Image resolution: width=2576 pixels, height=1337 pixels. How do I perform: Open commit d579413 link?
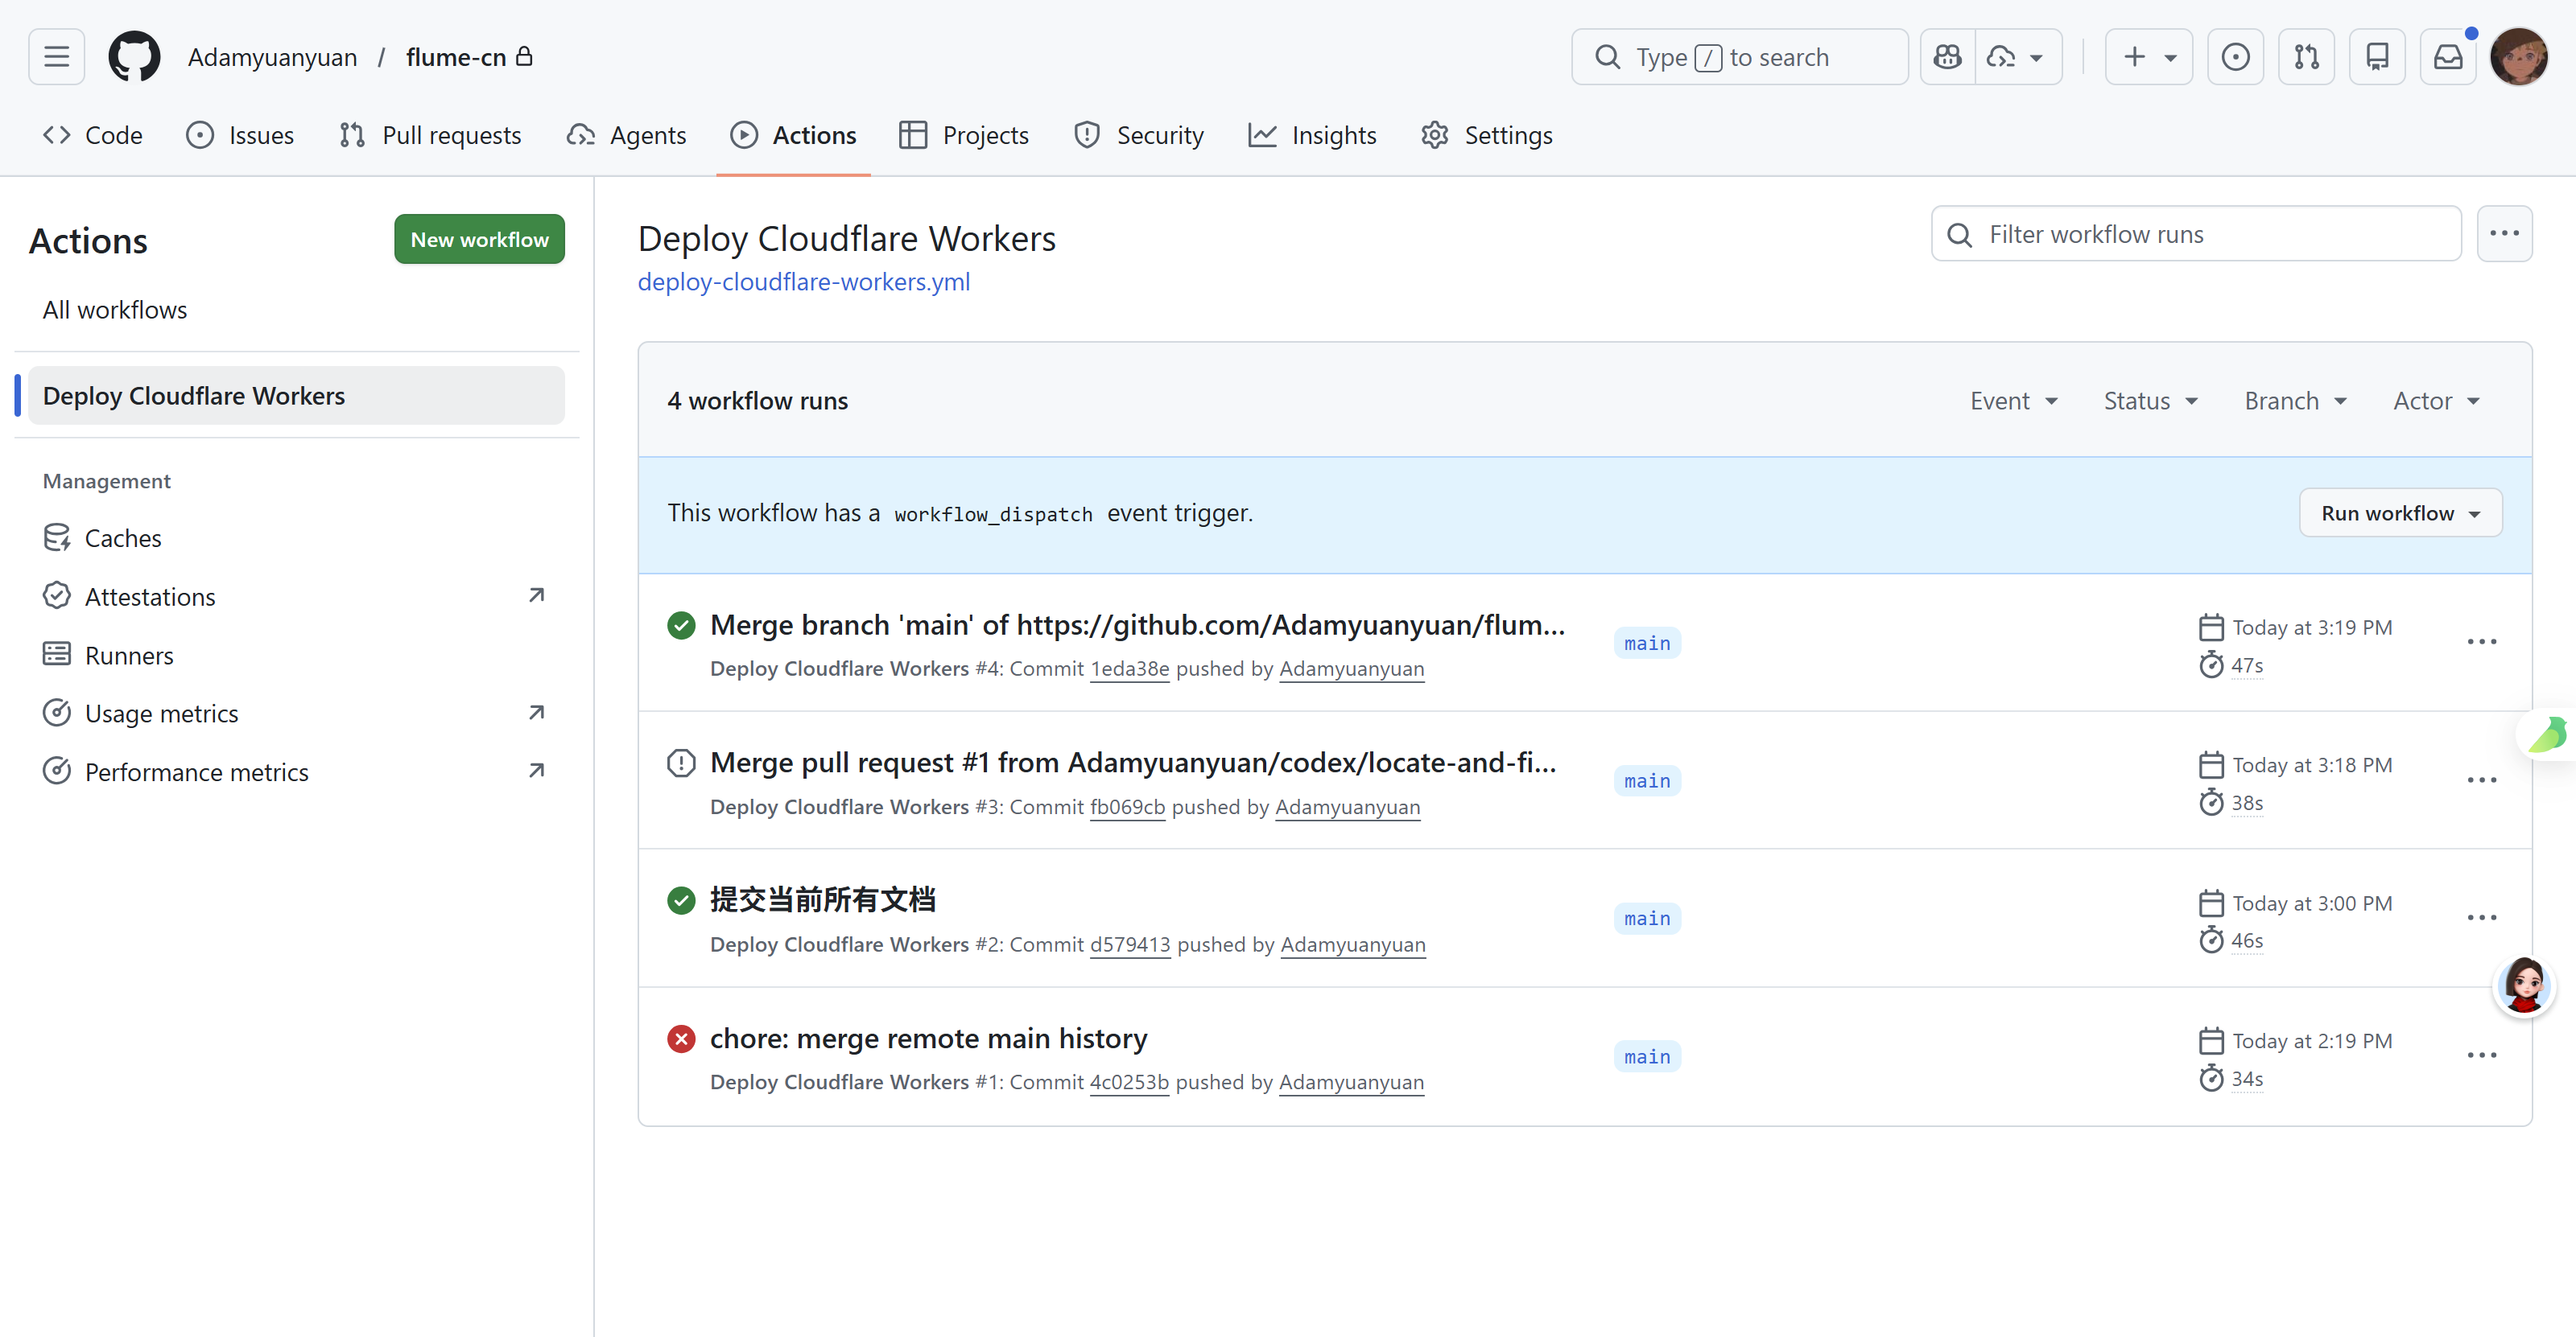pos(1130,944)
